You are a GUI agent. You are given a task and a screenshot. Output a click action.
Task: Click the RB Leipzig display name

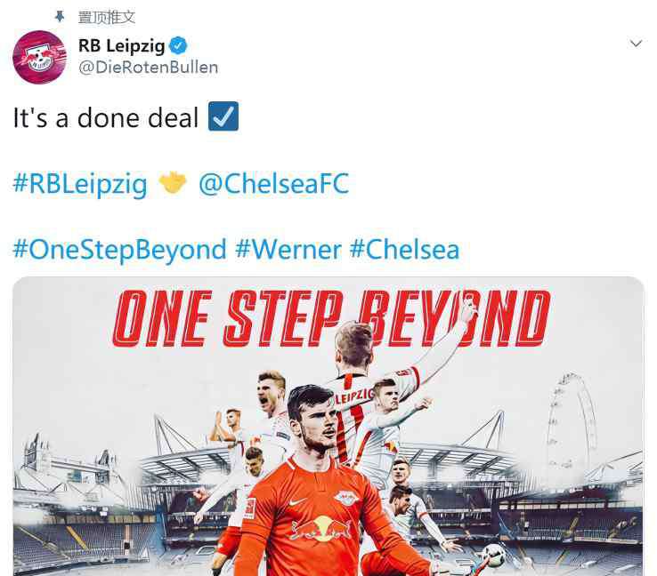pyautogui.click(x=121, y=45)
